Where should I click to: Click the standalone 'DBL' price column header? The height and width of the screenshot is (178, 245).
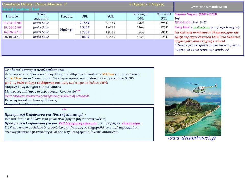(85, 16)
